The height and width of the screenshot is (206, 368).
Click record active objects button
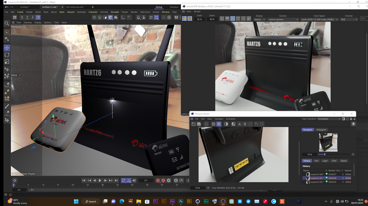[x=158, y=180]
